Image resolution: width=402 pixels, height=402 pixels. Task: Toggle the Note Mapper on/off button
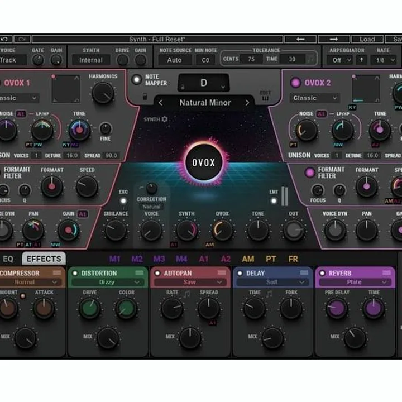click(x=137, y=79)
